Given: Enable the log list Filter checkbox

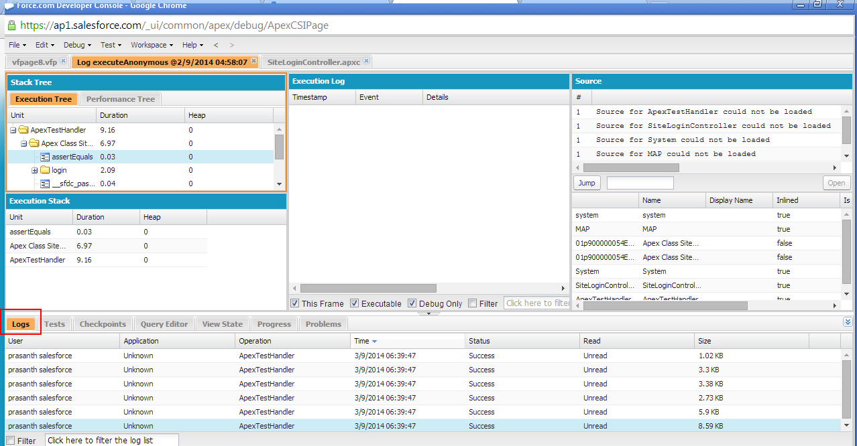Looking at the screenshot, I should pos(10,441).
